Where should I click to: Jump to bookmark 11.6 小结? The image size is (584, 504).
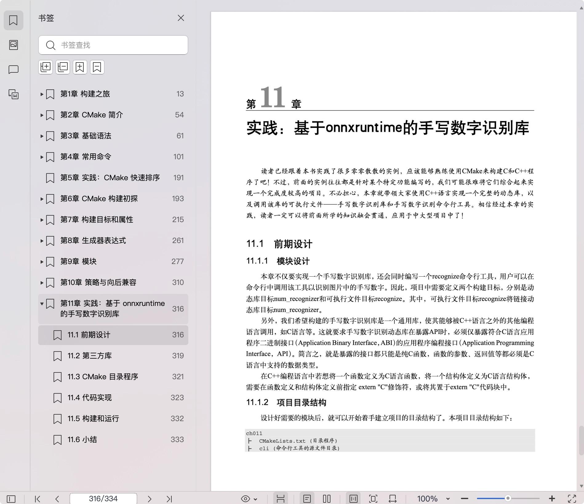coord(113,440)
